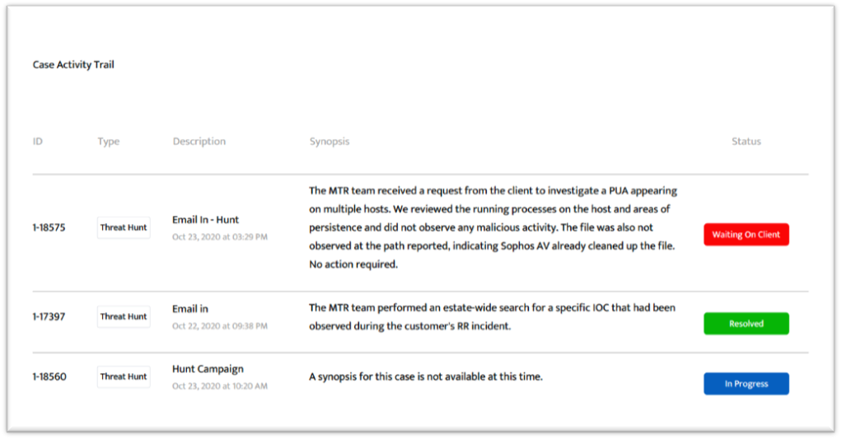Screen dimensions: 842x439
Task: Select the 'Email In - Hunt' description
Action: tap(205, 220)
